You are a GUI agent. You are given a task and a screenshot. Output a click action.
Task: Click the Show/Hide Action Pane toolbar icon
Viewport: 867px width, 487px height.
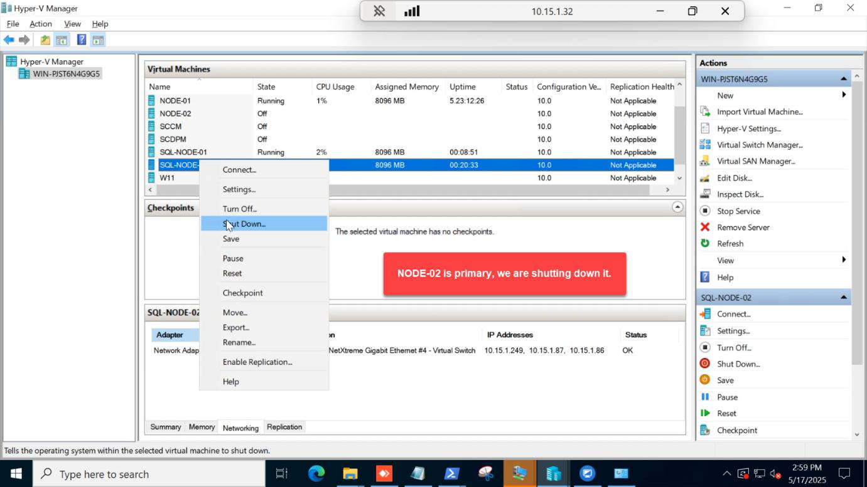coord(98,40)
